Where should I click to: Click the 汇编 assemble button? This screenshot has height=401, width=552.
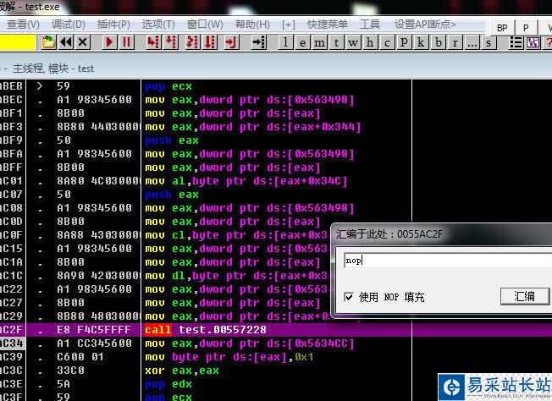point(525,296)
